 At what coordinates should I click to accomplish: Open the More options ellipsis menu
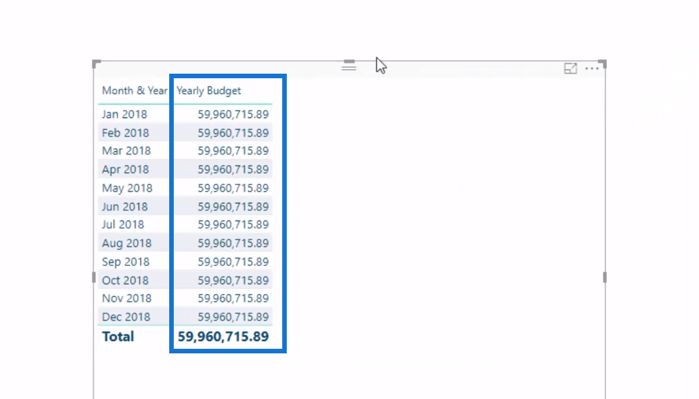pyautogui.click(x=592, y=68)
